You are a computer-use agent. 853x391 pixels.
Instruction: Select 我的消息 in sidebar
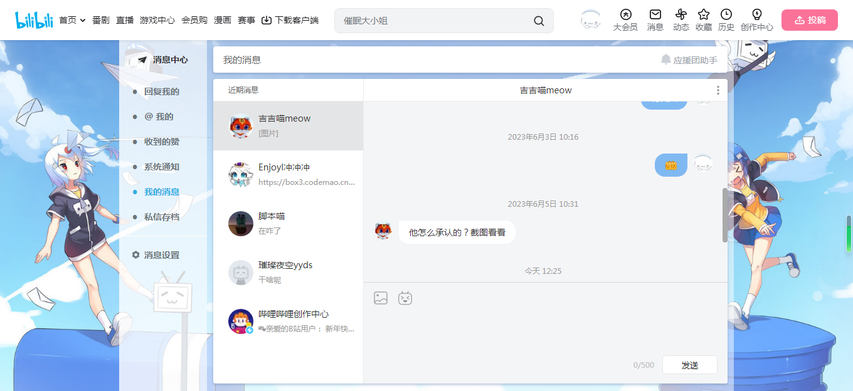click(162, 192)
